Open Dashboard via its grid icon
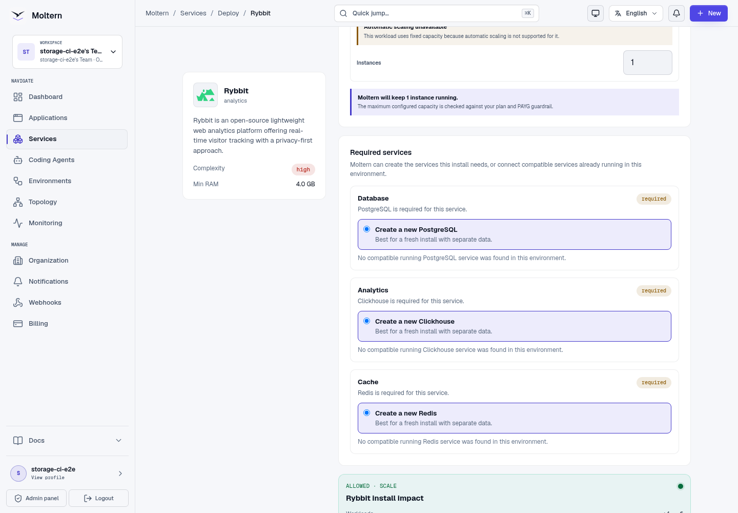Image resolution: width=738 pixels, height=513 pixels. tap(18, 97)
